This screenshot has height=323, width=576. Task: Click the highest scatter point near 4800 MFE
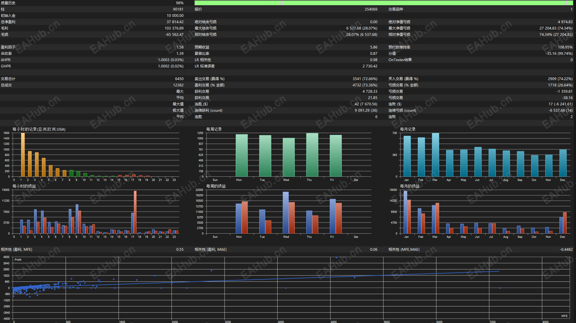pyautogui.click(x=336, y=258)
